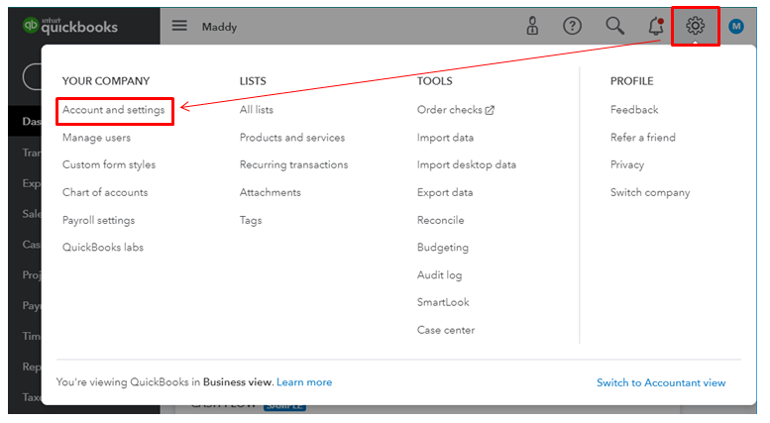Click the TOOLS heading
The width and height of the screenshot is (770, 423).
coord(435,81)
